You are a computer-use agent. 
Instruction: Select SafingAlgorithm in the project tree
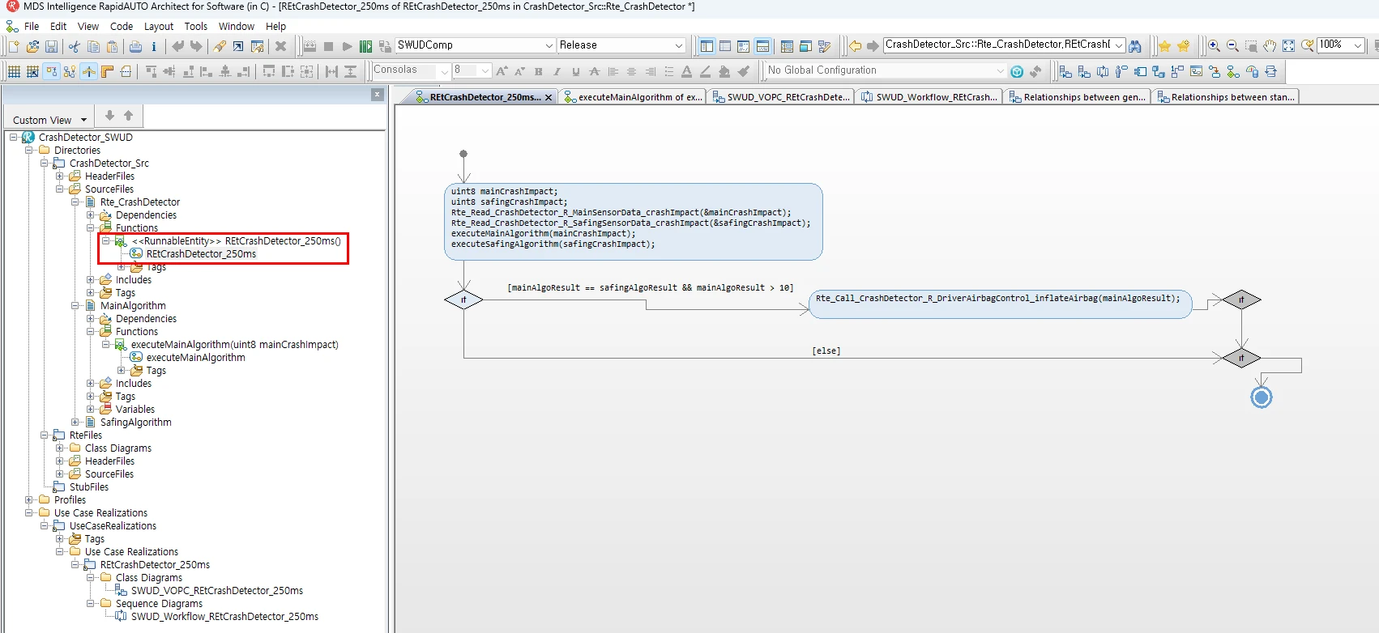click(135, 423)
